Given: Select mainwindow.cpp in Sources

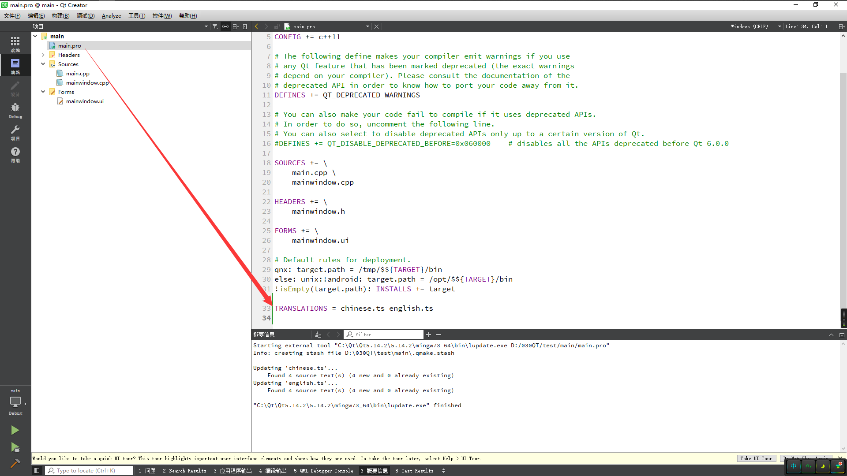Looking at the screenshot, I should (x=87, y=82).
